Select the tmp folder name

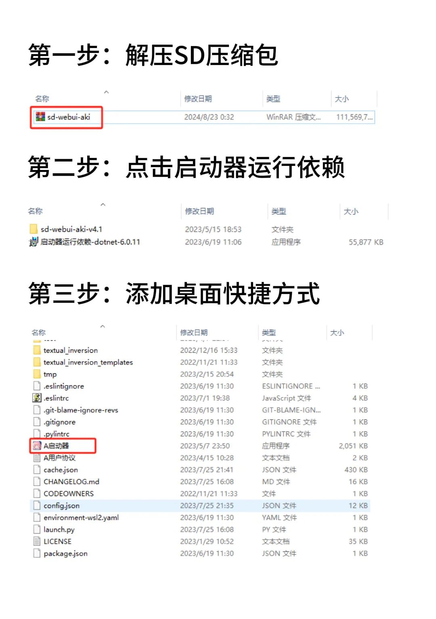(x=50, y=375)
